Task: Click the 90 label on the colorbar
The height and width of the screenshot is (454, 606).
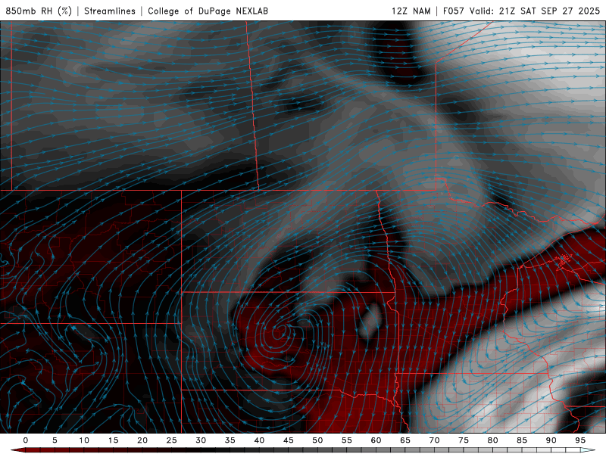Action: coord(551,440)
